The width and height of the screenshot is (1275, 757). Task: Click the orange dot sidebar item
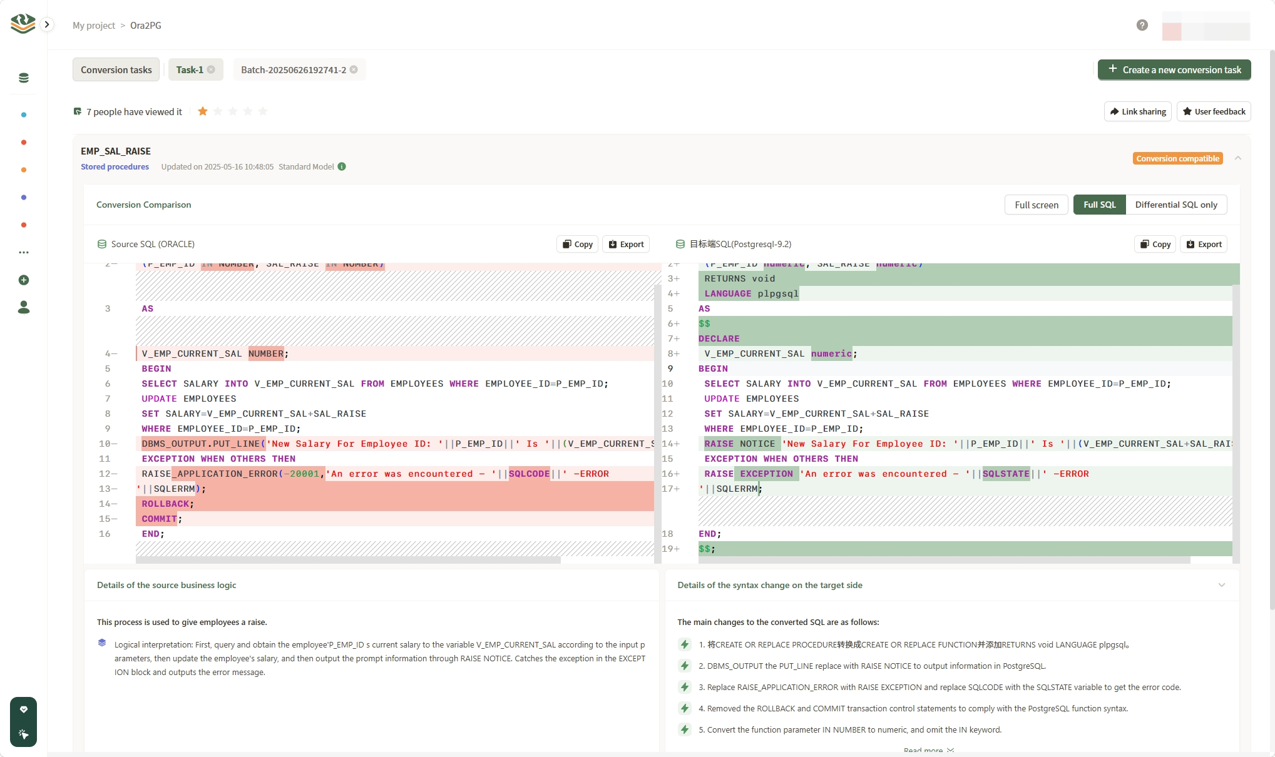pos(24,170)
